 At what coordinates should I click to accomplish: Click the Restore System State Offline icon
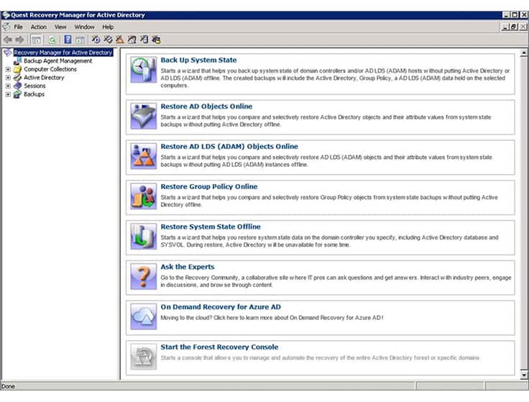[x=143, y=237]
